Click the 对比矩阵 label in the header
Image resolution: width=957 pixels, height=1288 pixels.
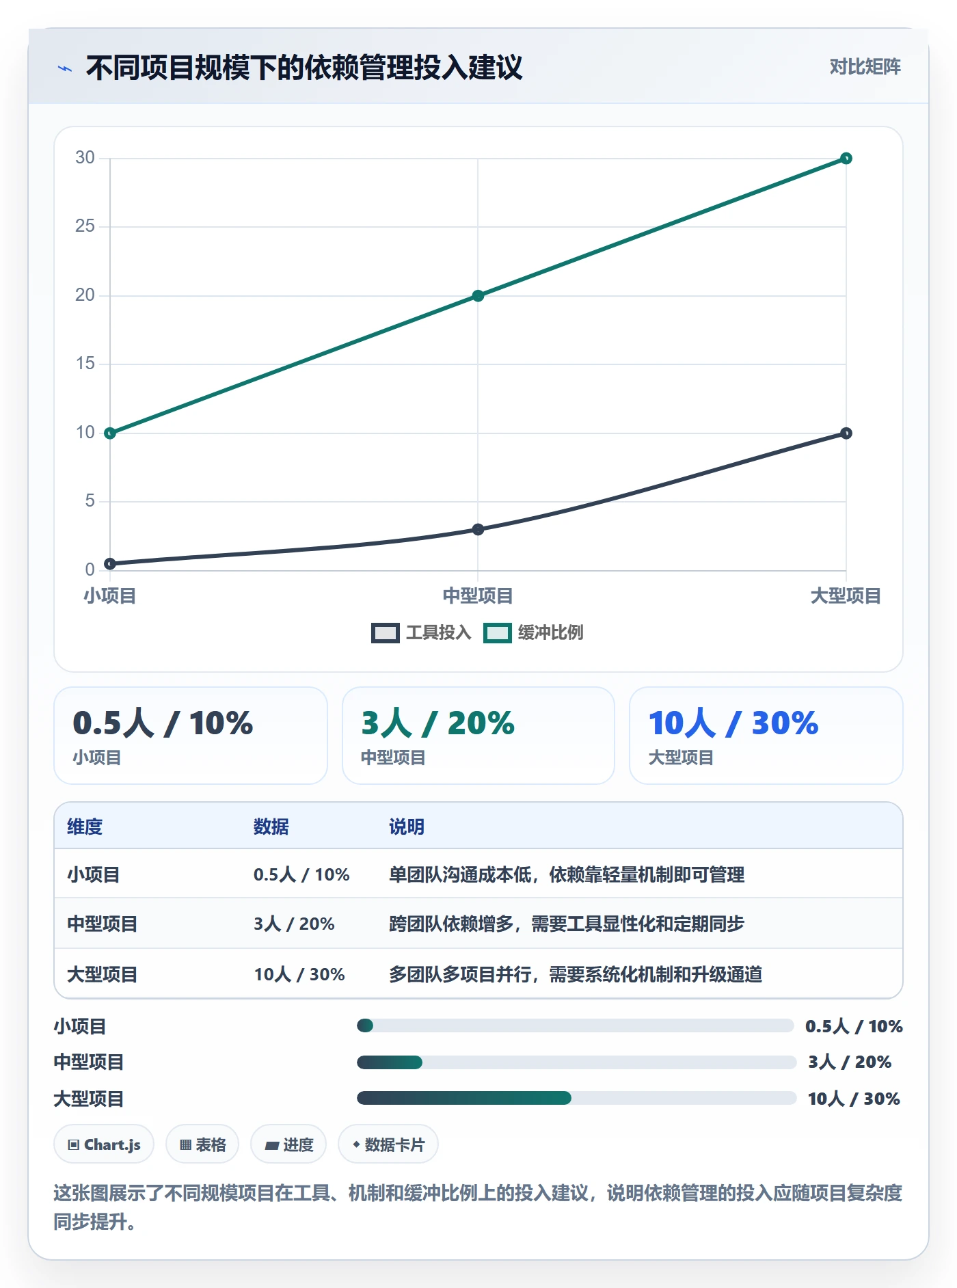point(865,67)
